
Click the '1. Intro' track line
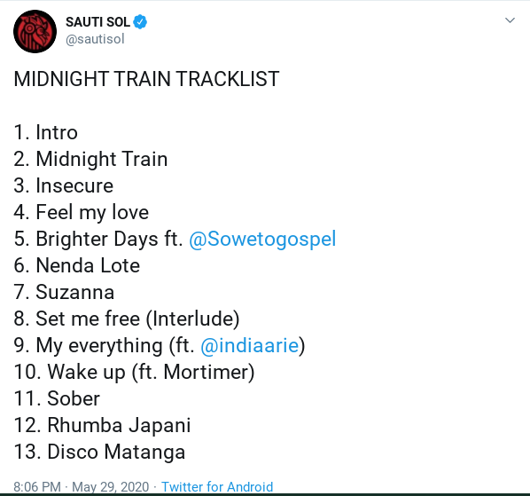coord(45,132)
